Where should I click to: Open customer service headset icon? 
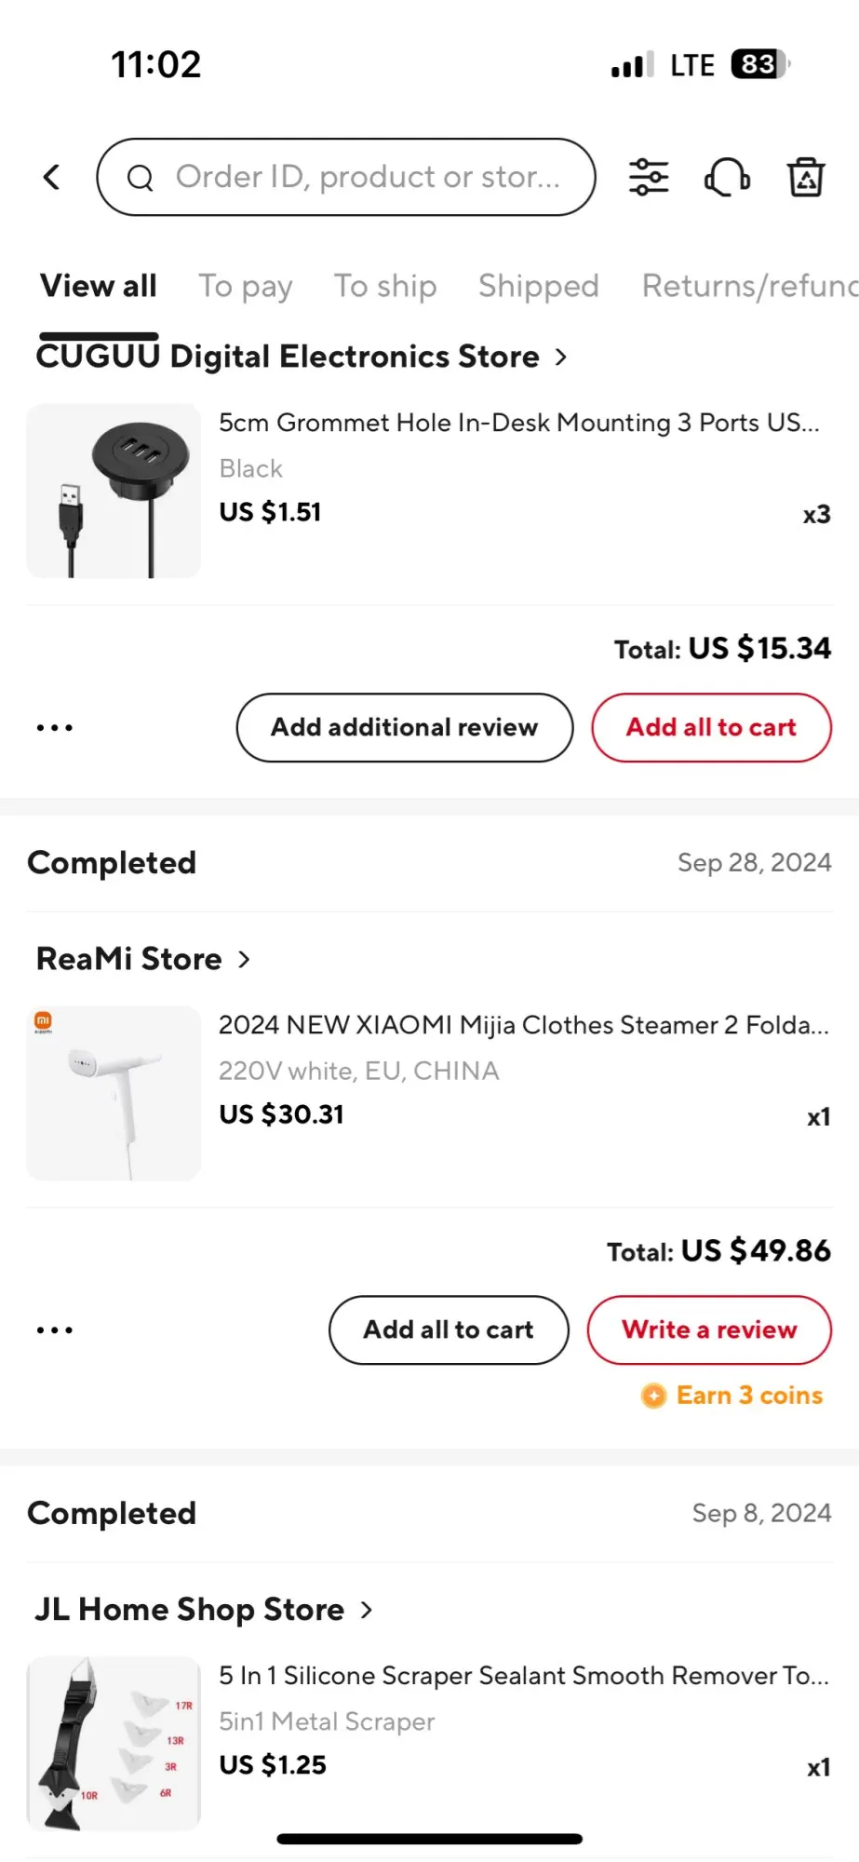(x=727, y=177)
